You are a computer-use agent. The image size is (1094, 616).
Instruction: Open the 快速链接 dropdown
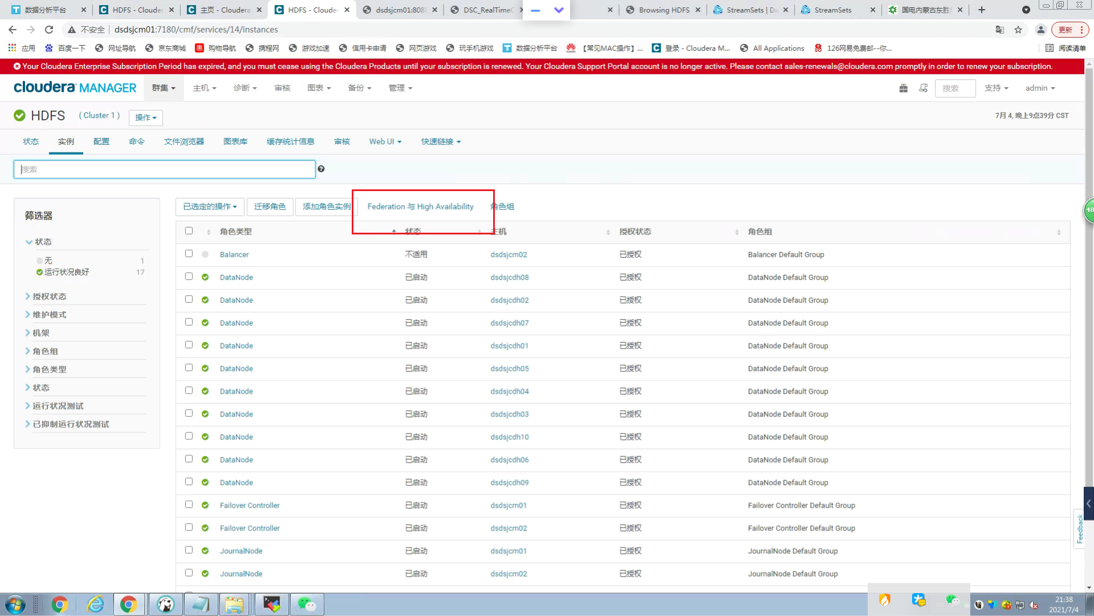click(441, 141)
